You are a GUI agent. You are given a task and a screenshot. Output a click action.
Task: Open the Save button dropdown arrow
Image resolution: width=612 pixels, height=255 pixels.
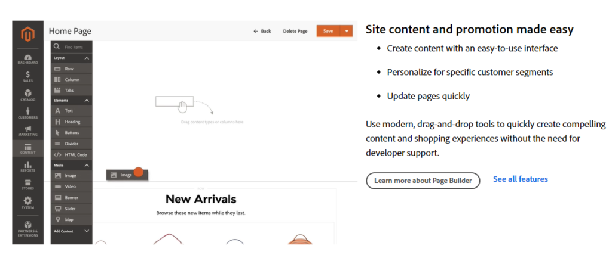pos(346,31)
